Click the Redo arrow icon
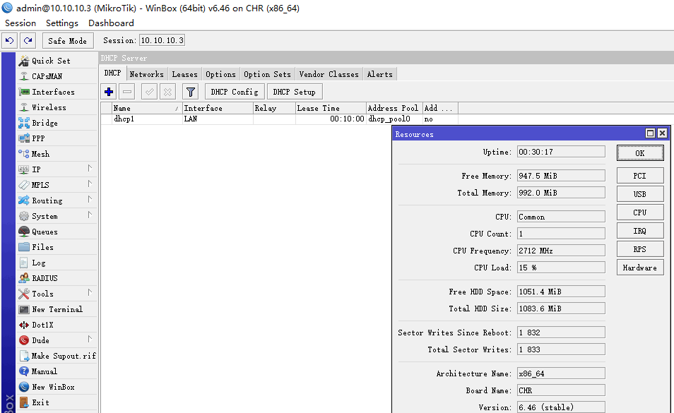 coord(28,41)
